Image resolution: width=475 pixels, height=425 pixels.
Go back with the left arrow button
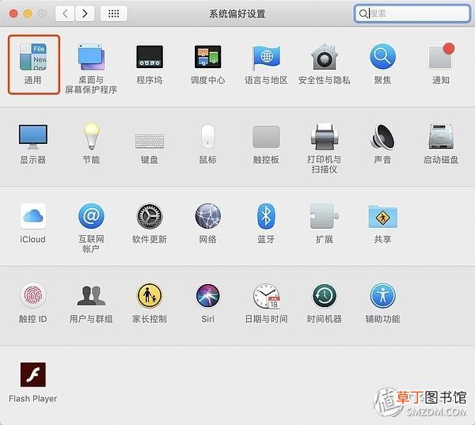click(x=65, y=13)
